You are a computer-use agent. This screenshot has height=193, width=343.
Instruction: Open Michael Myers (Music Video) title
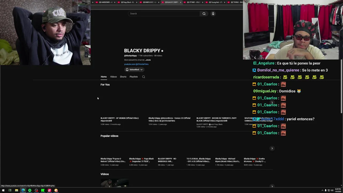tap(228, 160)
